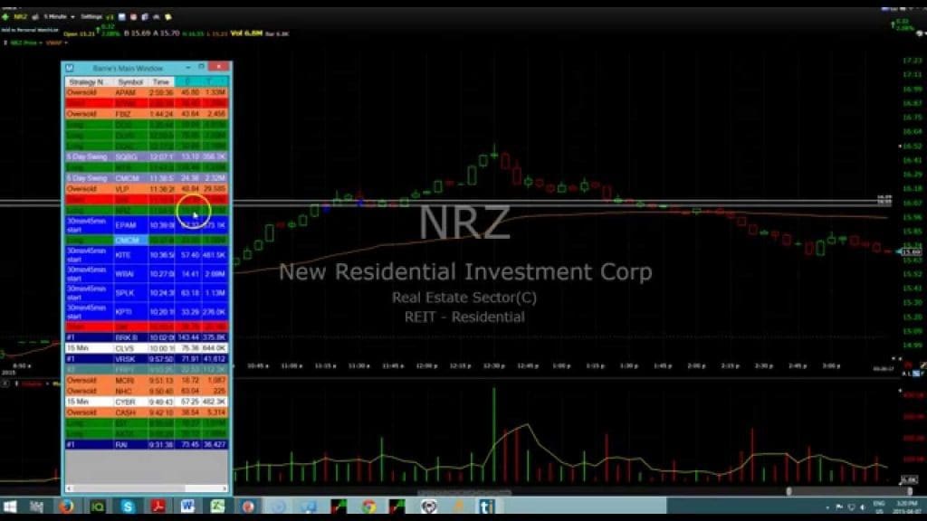Select the SQBG 5 Day Swing row

click(x=147, y=156)
